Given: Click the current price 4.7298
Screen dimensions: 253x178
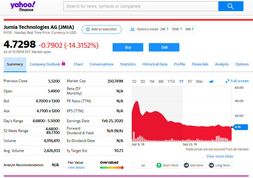Looking at the screenshot, I should coord(19,44).
